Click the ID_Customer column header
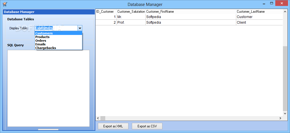This screenshot has width=290, height=133. tap(106, 12)
